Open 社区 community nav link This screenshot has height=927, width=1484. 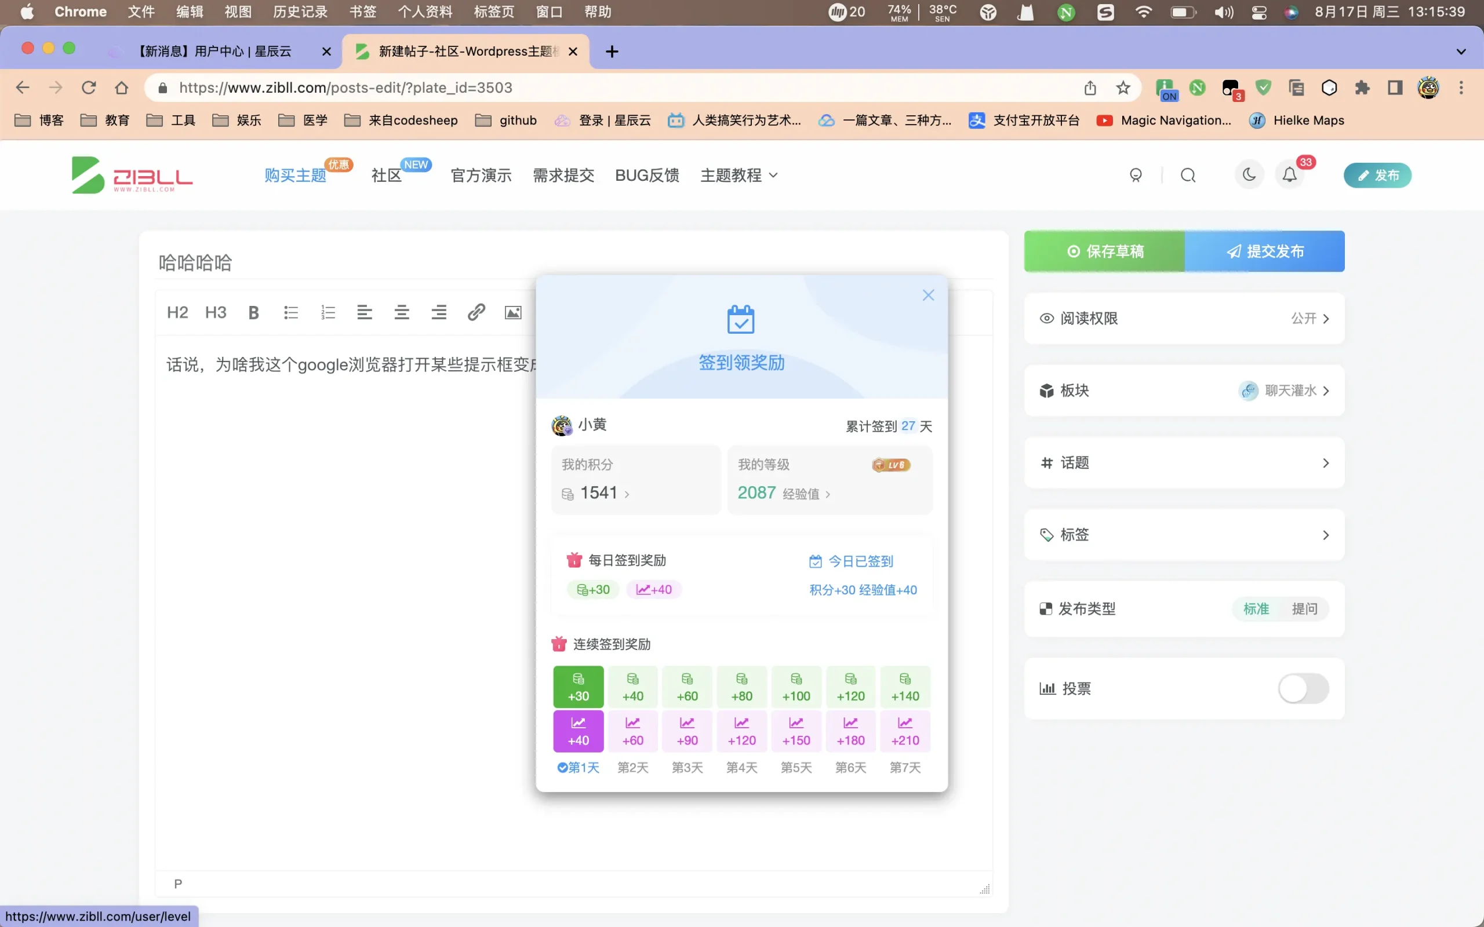(386, 176)
